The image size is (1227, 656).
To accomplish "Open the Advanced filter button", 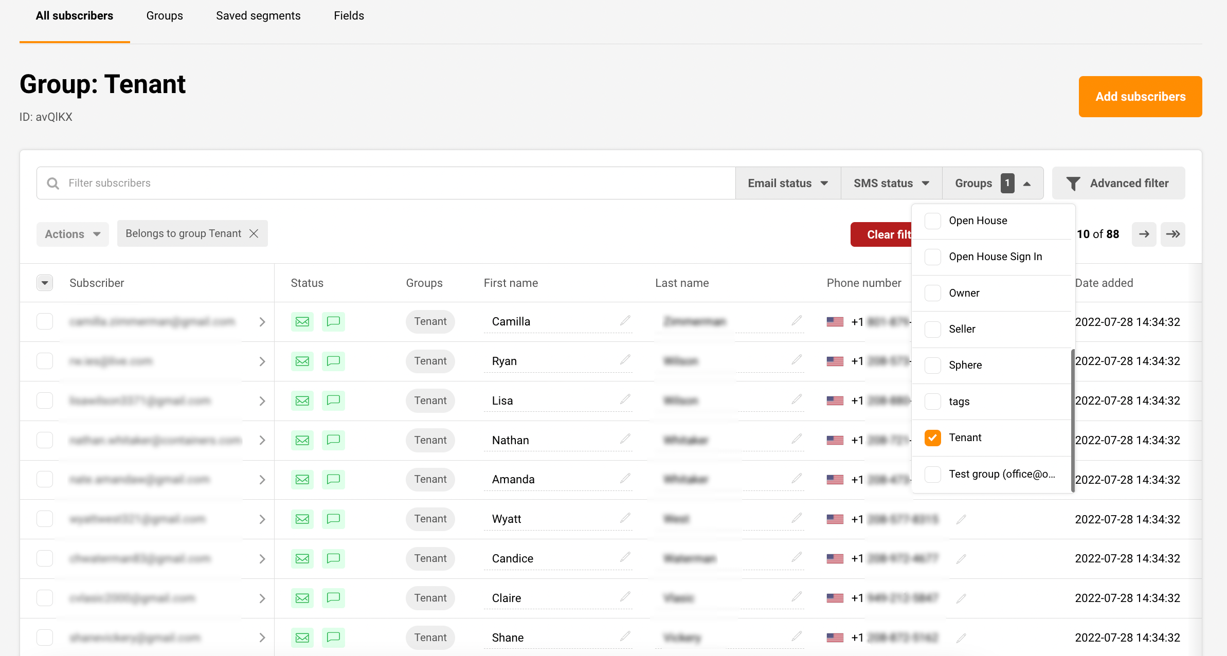I will coord(1118,183).
